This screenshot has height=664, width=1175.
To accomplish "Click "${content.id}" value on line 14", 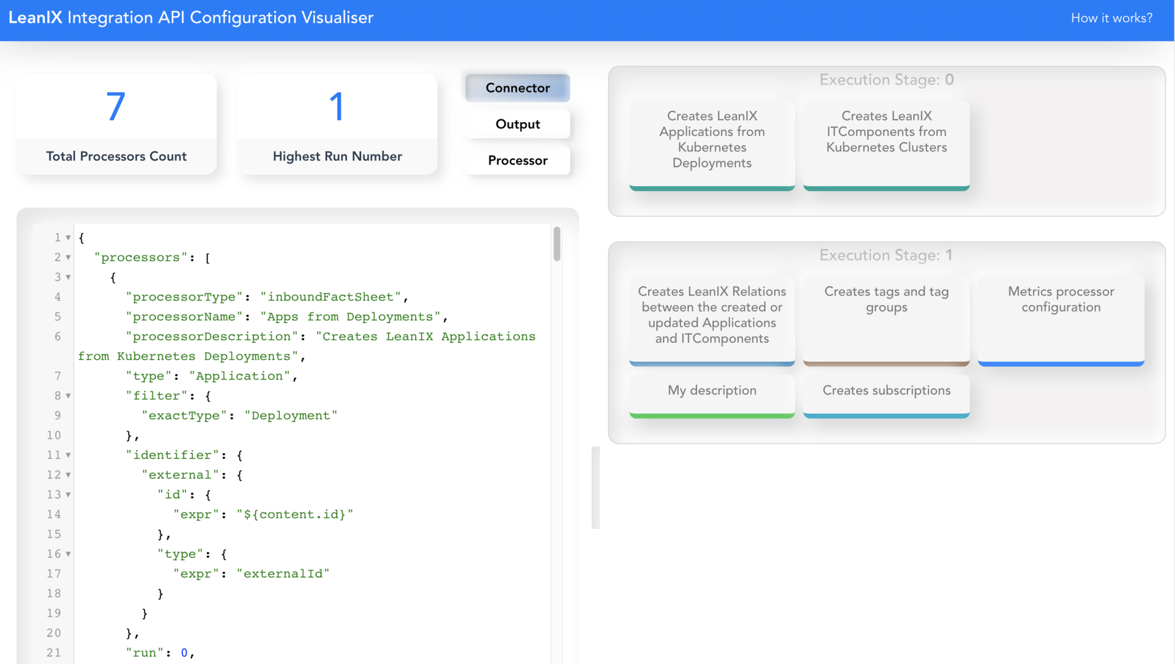I will pyautogui.click(x=295, y=515).
